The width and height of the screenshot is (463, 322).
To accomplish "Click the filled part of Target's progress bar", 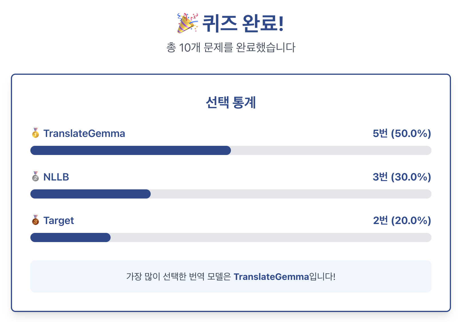I will (70, 237).
